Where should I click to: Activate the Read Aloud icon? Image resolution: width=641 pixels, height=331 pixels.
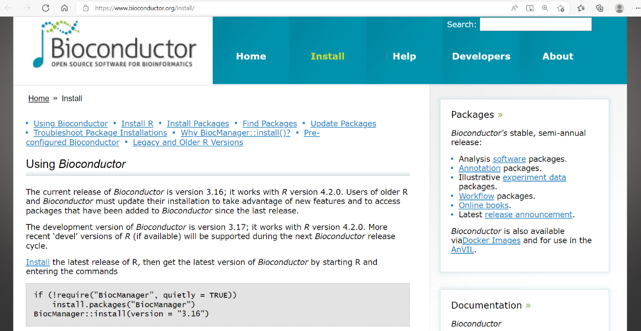pos(515,8)
